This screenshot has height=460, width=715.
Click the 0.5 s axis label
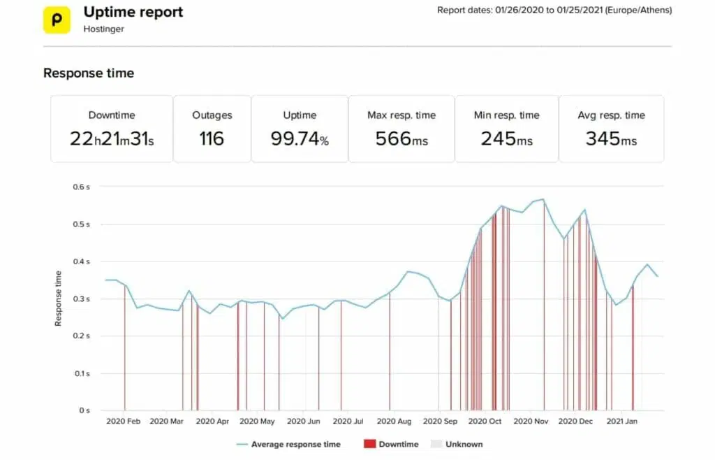click(x=81, y=224)
